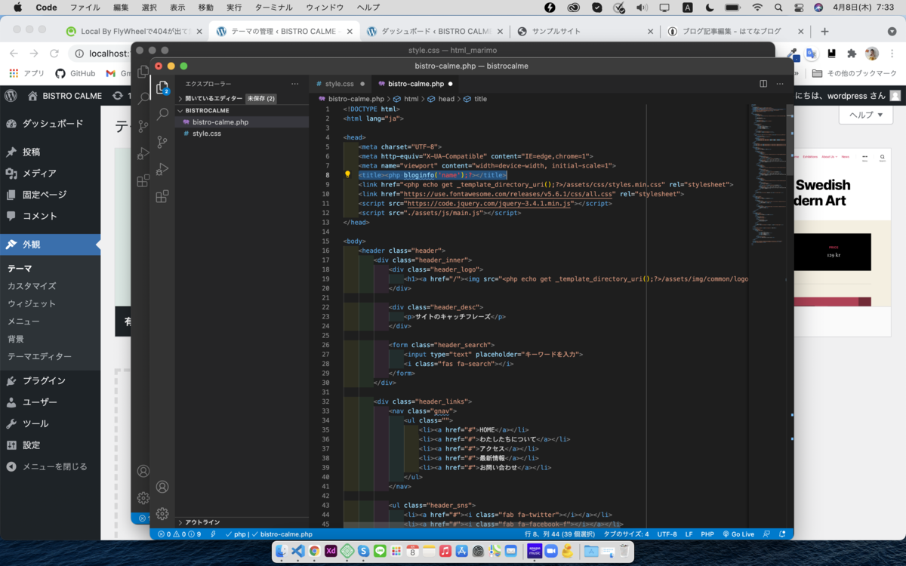
Task: Click line and column indicator in status bar
Action: click(559, 534)
